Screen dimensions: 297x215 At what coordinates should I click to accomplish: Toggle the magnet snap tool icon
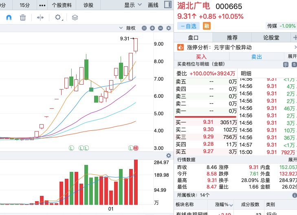(9, 18)
